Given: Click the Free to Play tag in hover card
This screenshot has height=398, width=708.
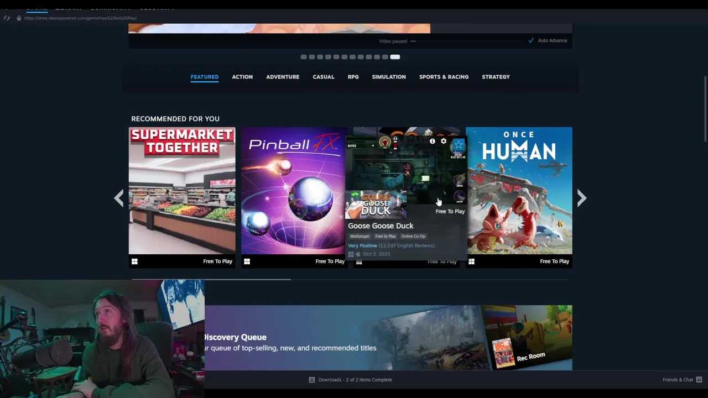Looking at the screenshot, I should tap(386, 236).
